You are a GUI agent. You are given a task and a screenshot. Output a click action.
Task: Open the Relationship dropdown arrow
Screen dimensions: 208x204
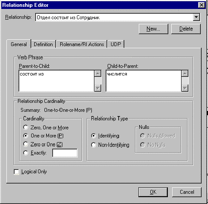click(x=196, y=17)
